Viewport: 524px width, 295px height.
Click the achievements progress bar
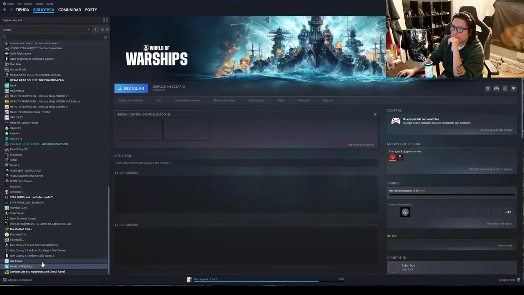pyautogui.click(x=452, y=195)
